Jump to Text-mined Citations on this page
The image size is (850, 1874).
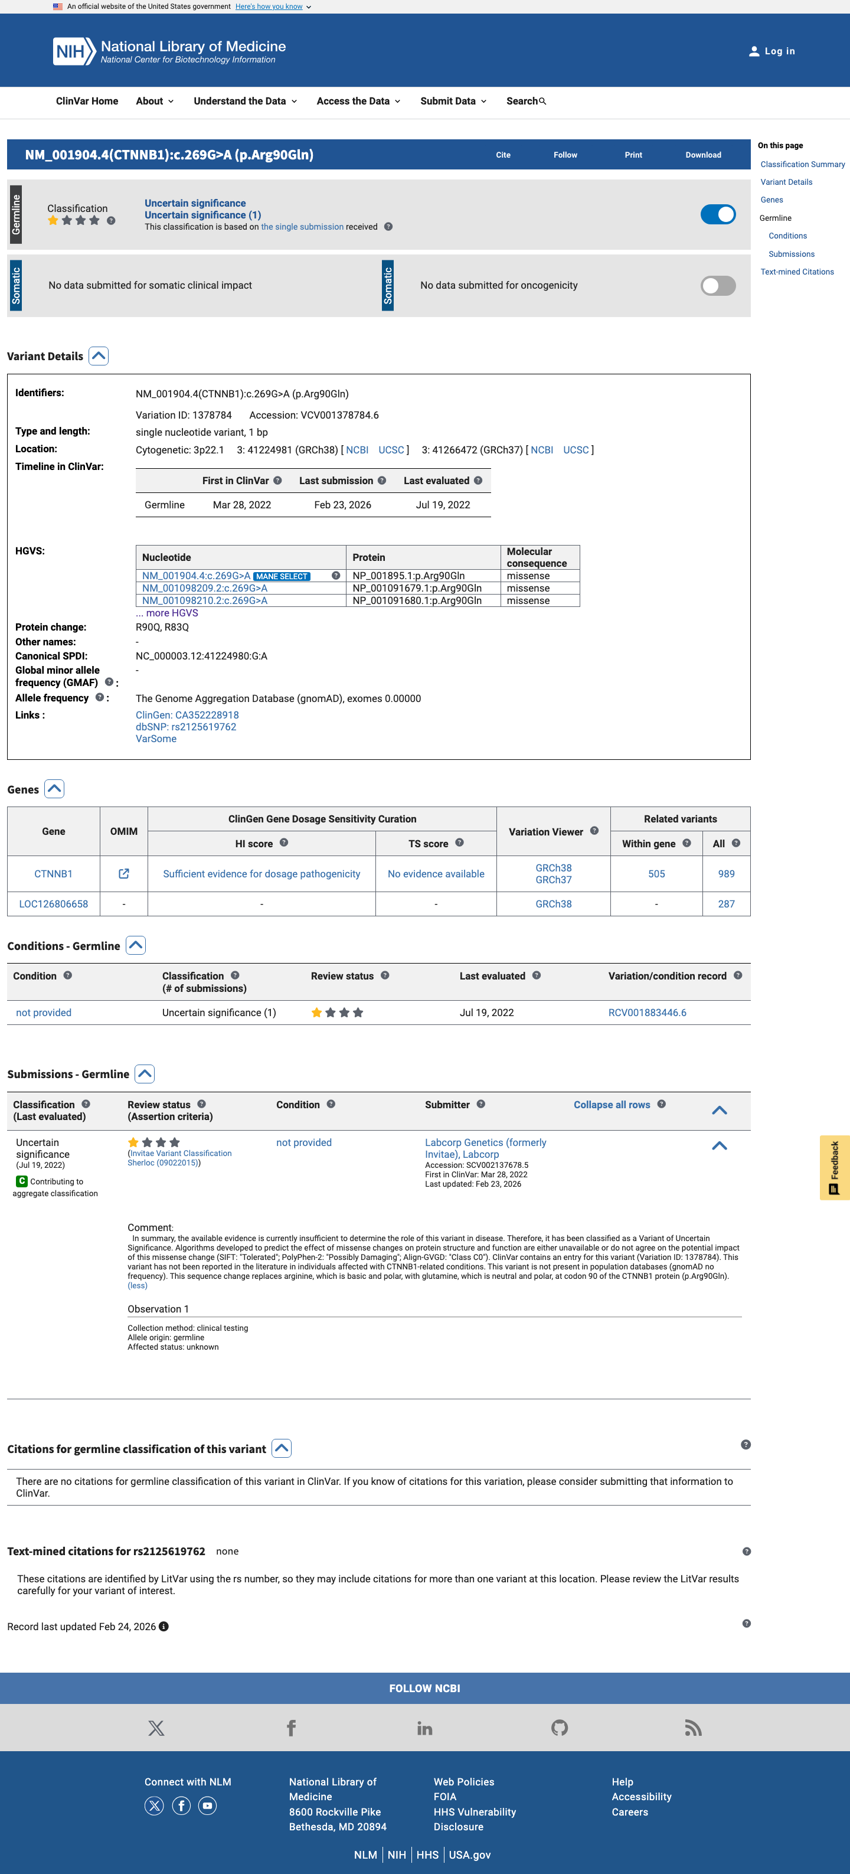797,272
